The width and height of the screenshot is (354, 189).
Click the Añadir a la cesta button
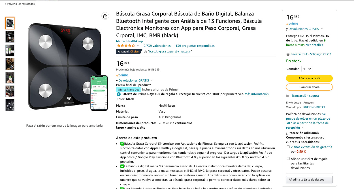coord(309,78)
